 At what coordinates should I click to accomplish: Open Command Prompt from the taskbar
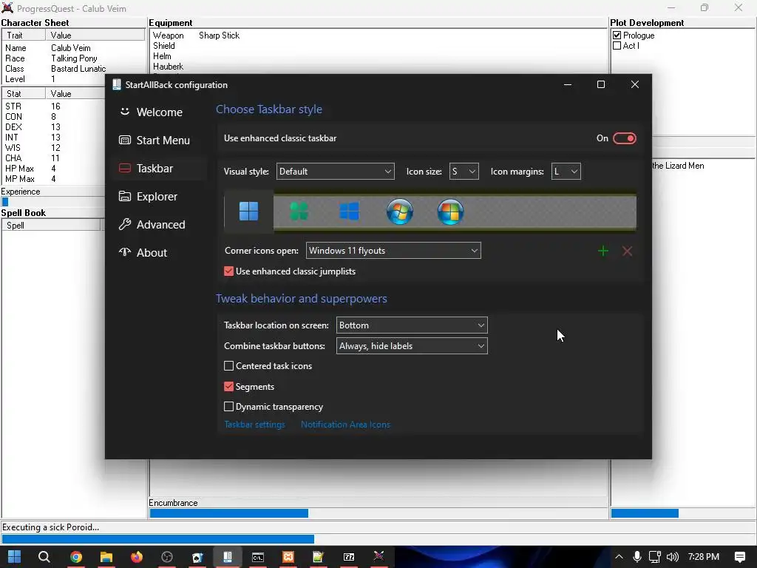coord(258,557)
